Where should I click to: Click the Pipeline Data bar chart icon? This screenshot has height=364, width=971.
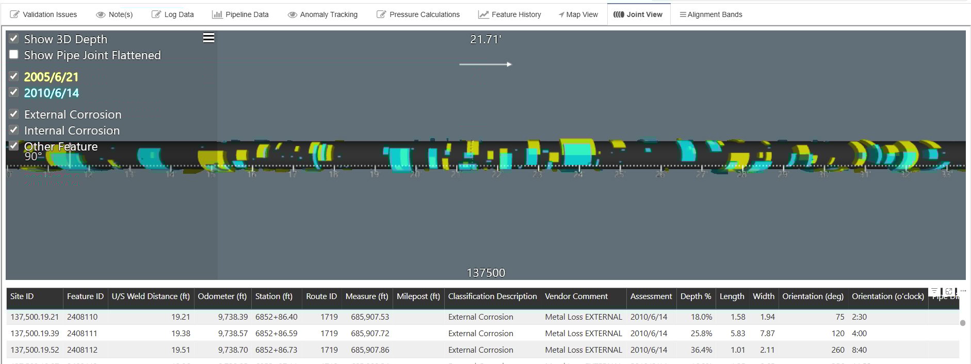[x=217, y=14]
